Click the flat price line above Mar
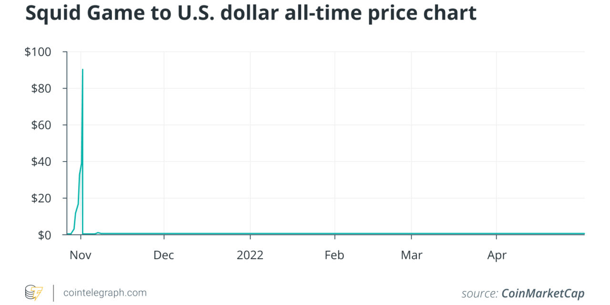This screenshot has height=305, width=610. (x=411, y=234)
